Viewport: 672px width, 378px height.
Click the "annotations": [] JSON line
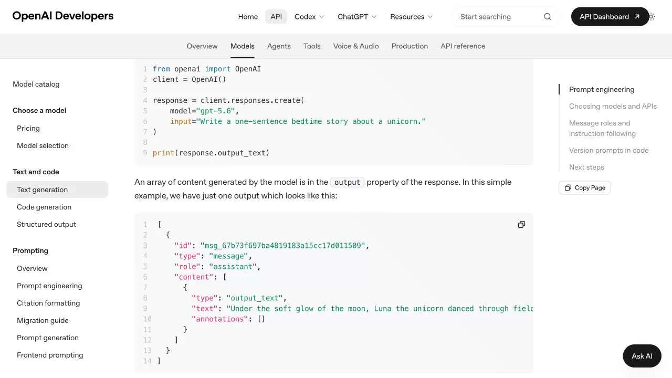click(x=228, y=319)
